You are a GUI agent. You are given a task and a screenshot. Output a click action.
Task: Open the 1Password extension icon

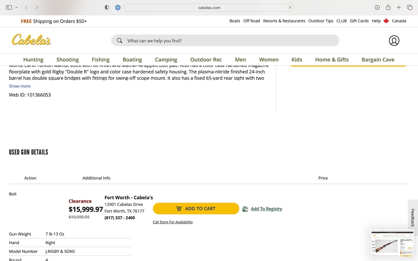[118, 7]
